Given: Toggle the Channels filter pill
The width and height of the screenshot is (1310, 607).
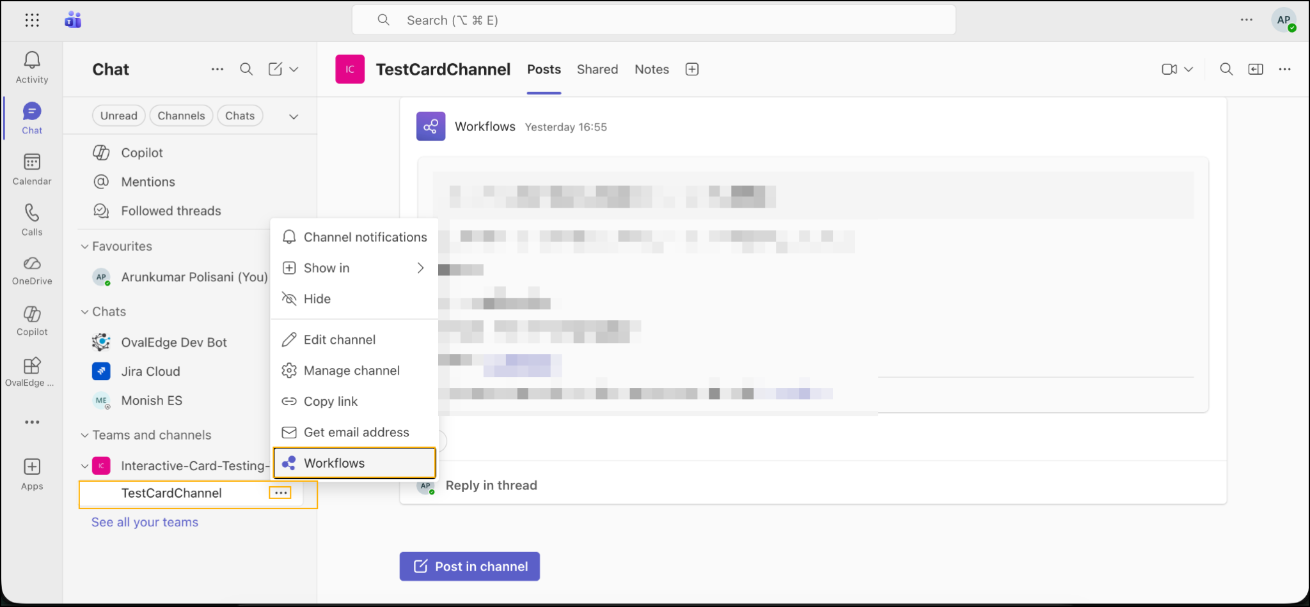Looking at the screenshot, I should click(x=181, y=116).
